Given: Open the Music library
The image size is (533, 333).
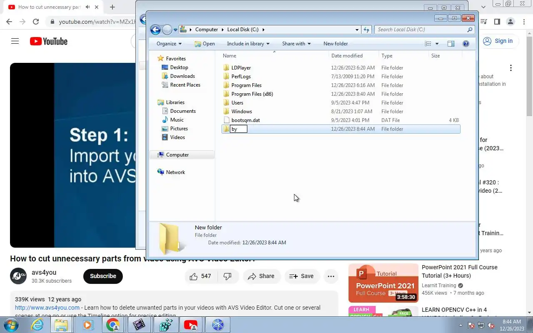Looking at the screenshot, I should (x=177, y=120).
